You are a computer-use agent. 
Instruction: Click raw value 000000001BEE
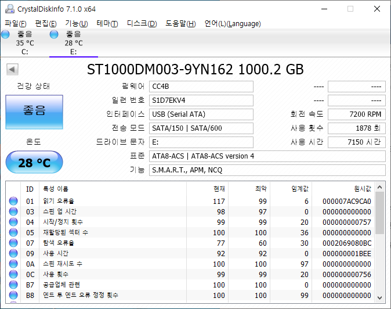(x=347, y=254)
